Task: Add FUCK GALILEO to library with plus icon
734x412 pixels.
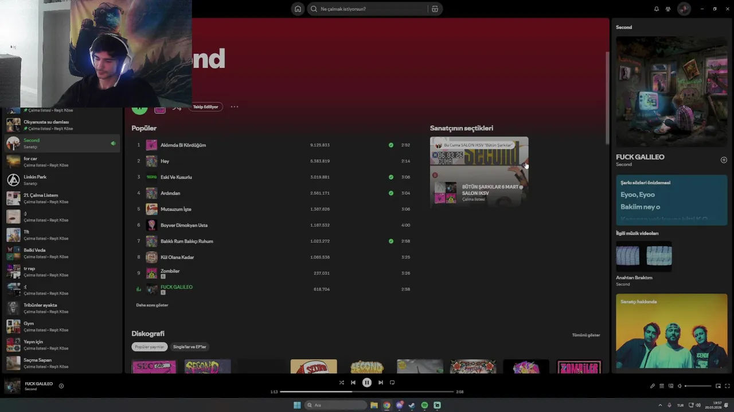Action: click(x=724, y=160)
